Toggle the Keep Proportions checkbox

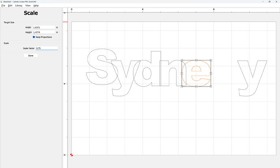click(x=34, y=37)
